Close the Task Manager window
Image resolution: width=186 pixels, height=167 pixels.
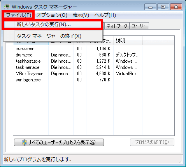tap(176, 7)
